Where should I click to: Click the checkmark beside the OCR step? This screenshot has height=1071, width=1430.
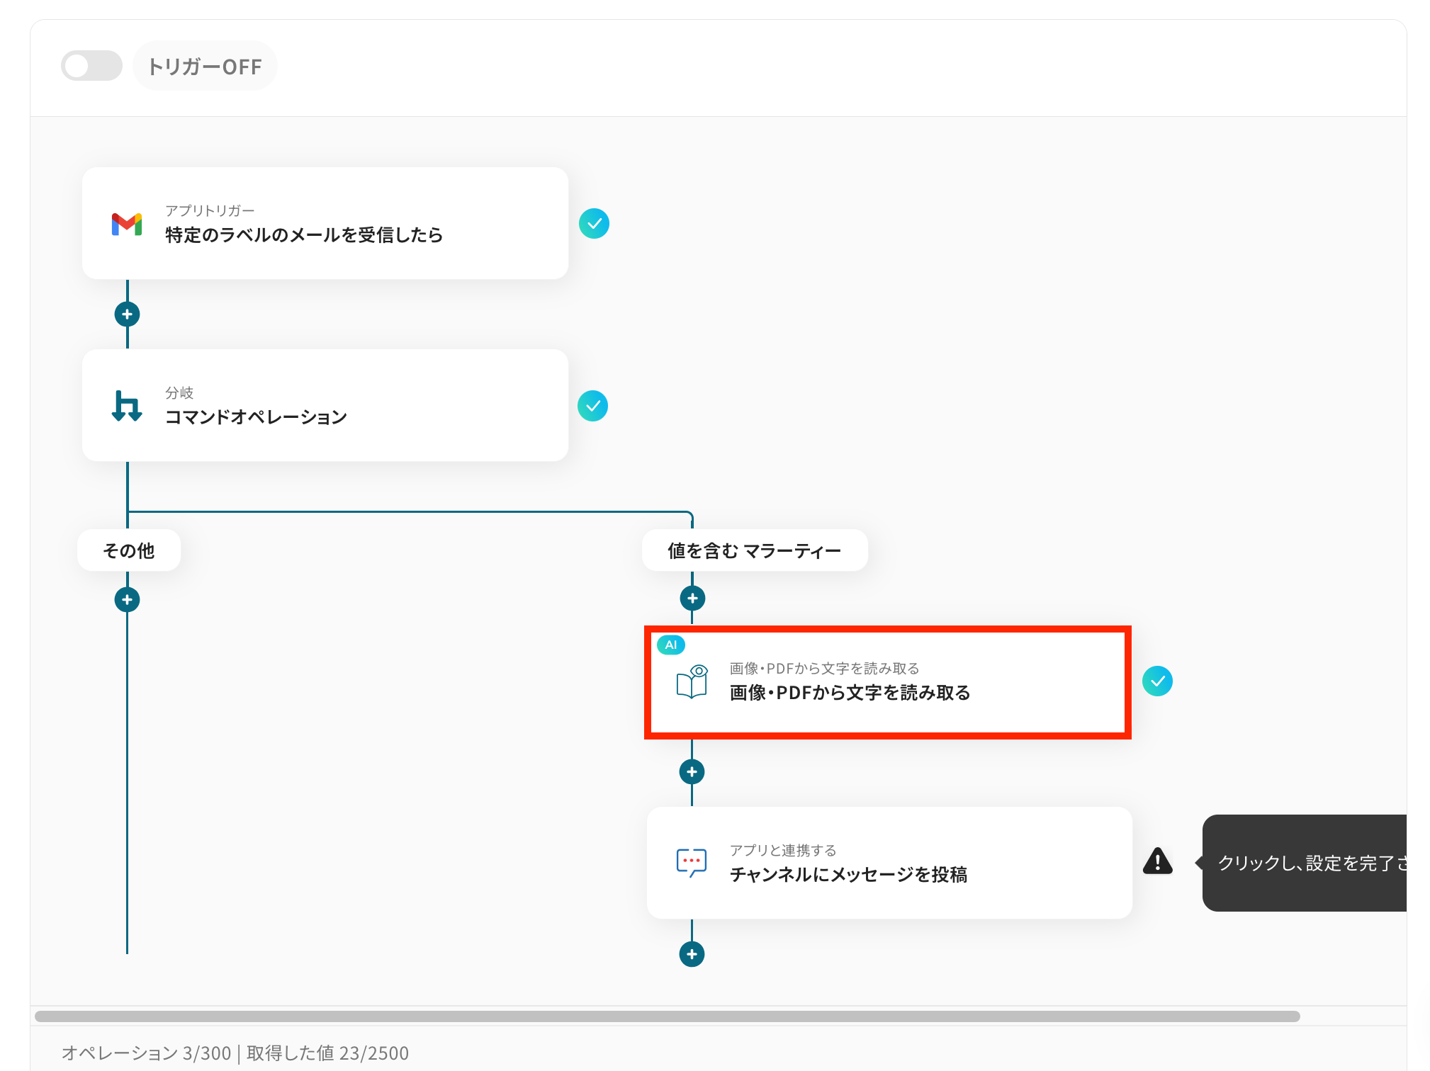click(1157, 681)
